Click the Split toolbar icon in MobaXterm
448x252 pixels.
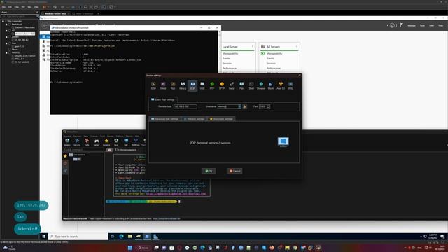click(126, 142)
